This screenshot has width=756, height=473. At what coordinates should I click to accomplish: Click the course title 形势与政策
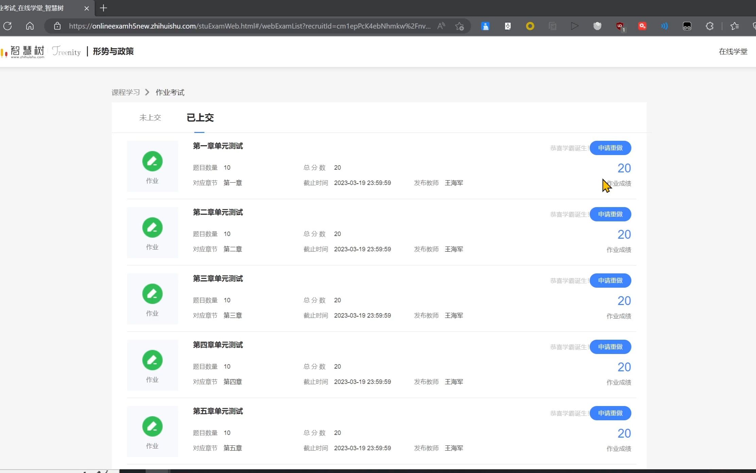pos(113,51)
